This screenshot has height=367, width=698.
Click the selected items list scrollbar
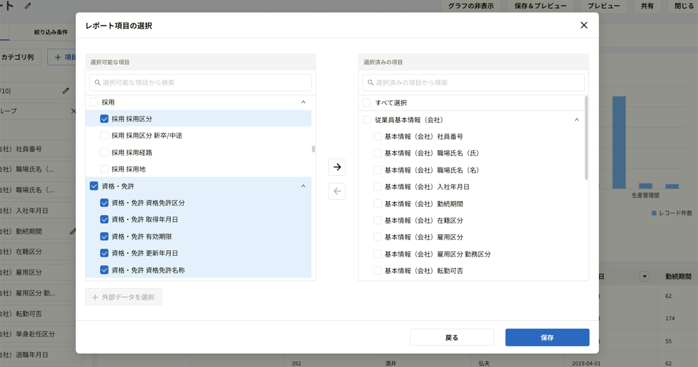point(586,138)
